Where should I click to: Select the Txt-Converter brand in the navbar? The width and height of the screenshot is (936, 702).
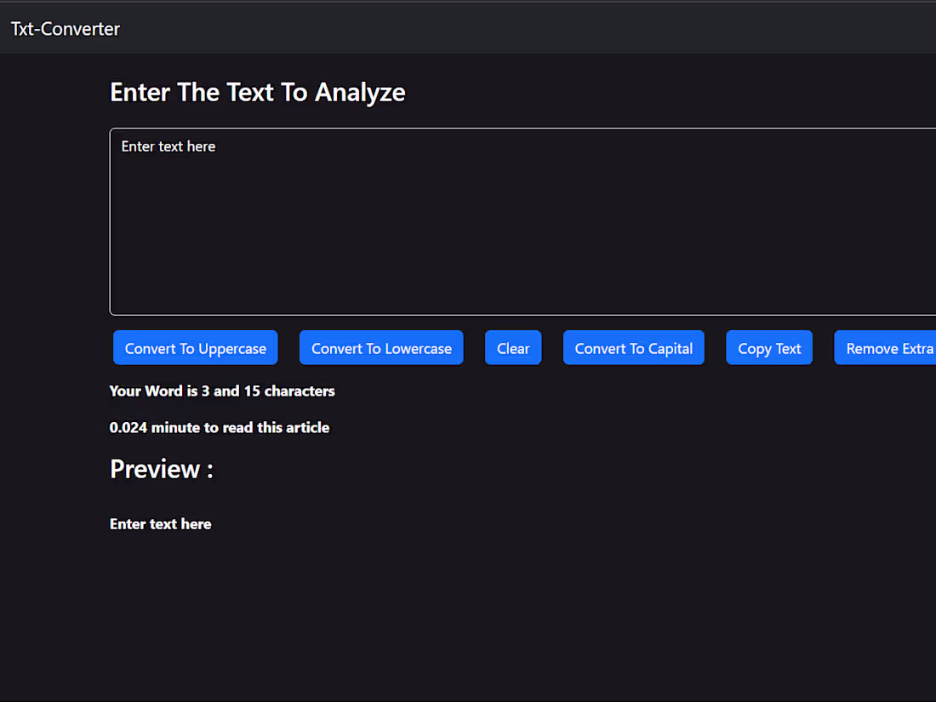point(65,28)
